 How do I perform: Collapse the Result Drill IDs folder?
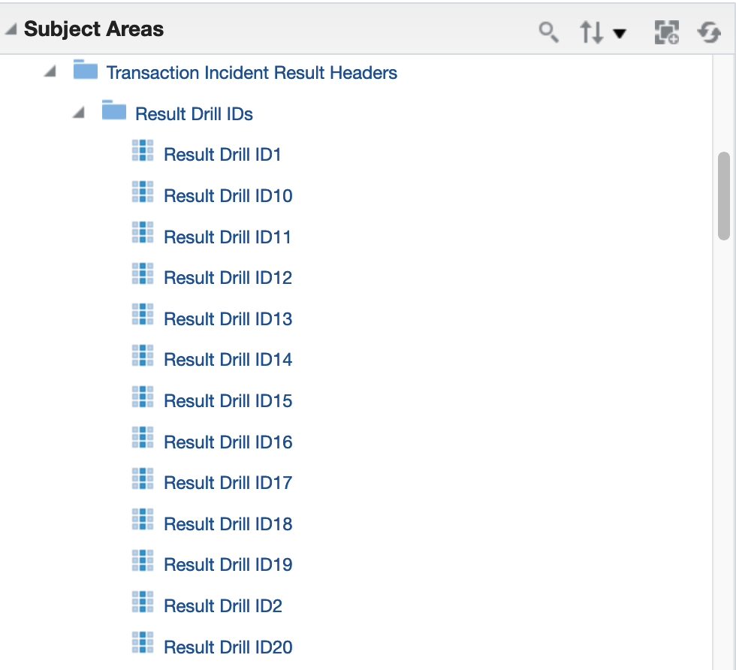click(79, 114)
